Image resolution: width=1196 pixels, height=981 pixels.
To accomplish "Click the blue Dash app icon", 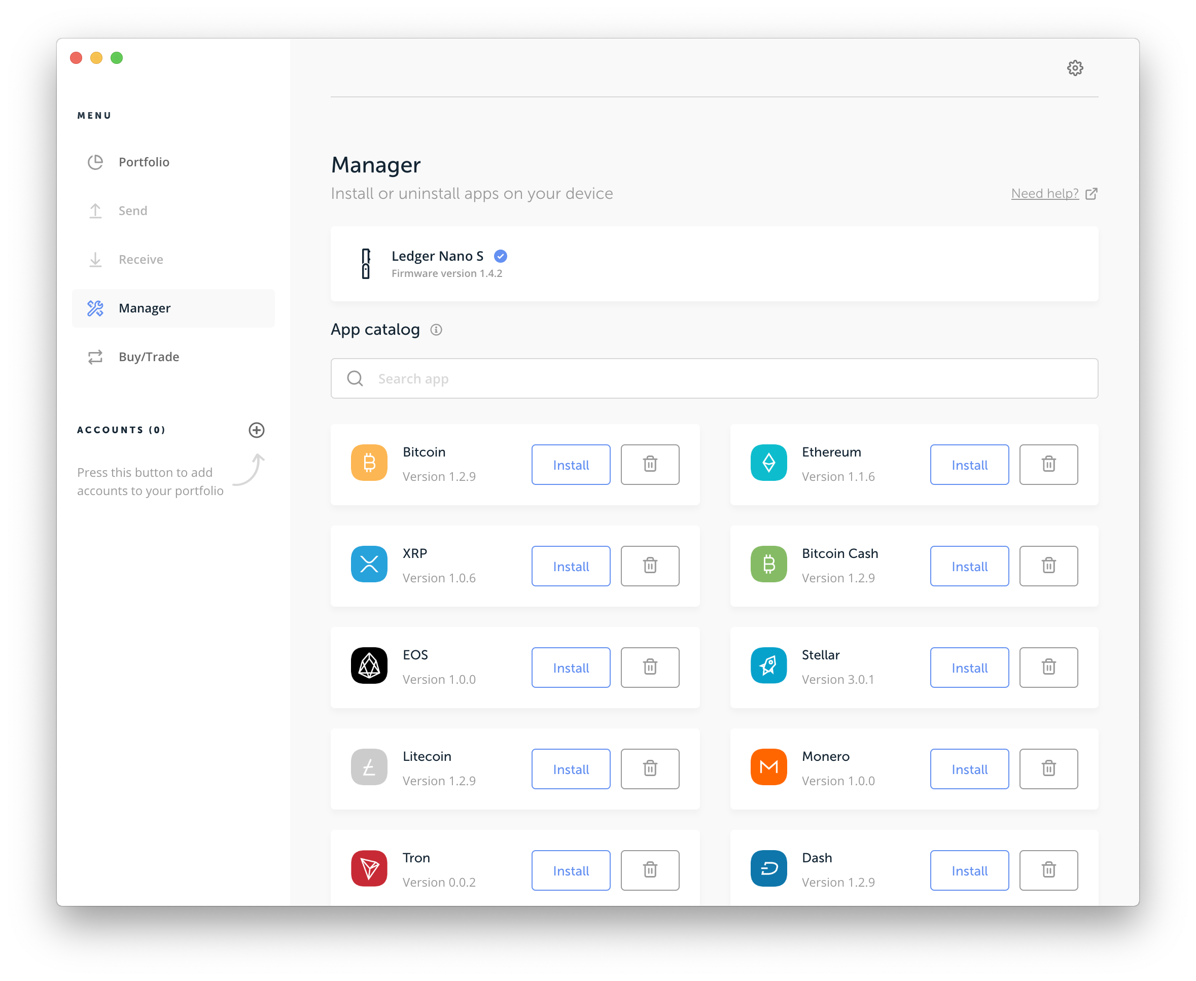I will pos(768,868).
